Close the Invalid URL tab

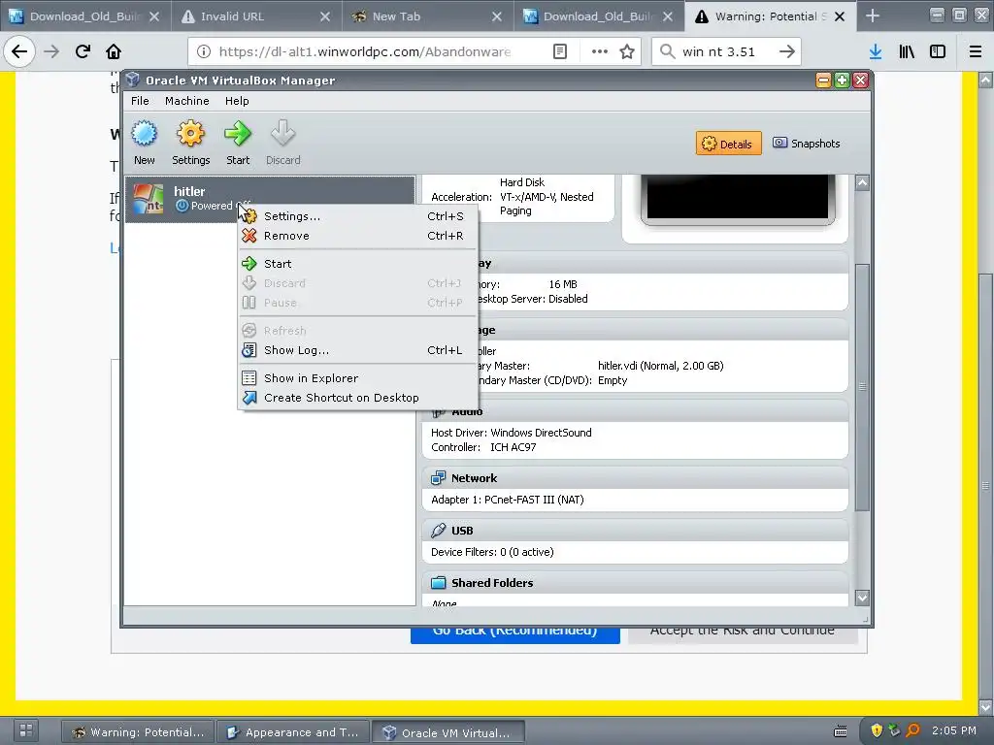[325, 16]
